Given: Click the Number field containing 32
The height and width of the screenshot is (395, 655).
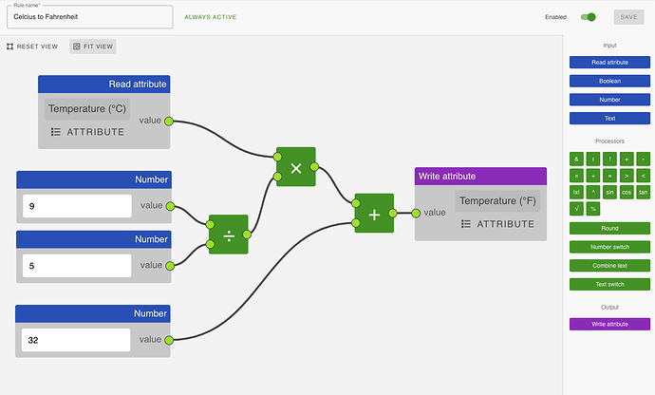Looking at the screenshot, I should (x=76, y=340).
